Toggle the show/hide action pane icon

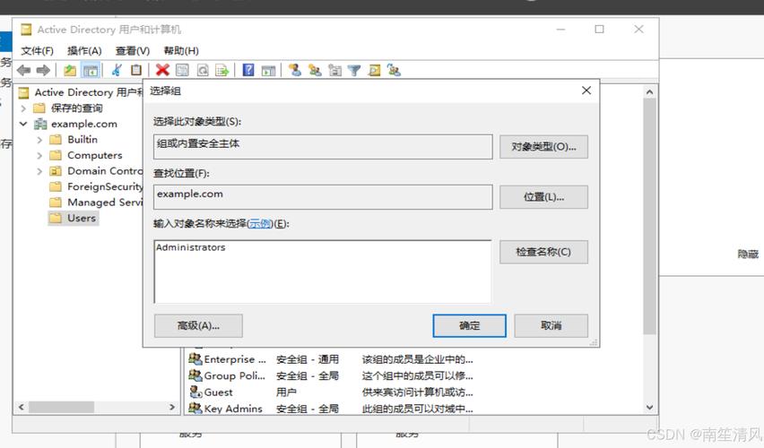coord(268,71)
